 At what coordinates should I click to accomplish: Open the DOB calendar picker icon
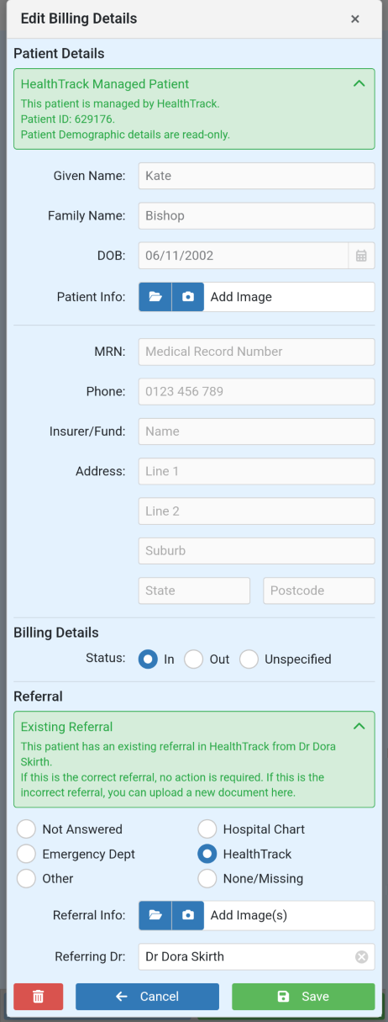pyautogui.click(x=361, y=256)
